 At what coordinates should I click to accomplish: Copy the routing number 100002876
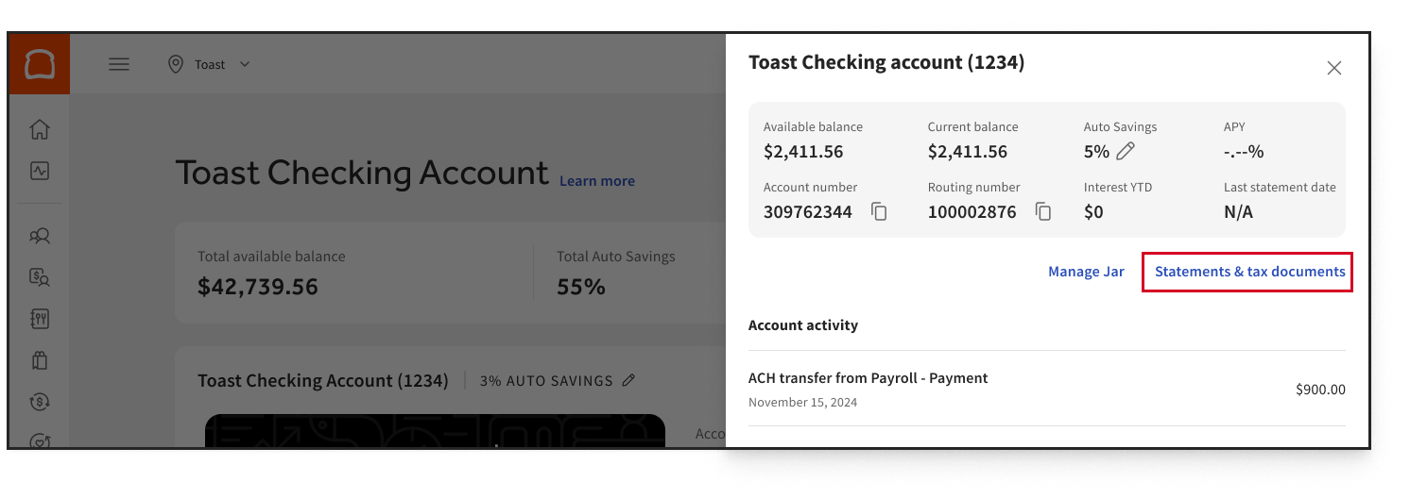[1043, 212]
